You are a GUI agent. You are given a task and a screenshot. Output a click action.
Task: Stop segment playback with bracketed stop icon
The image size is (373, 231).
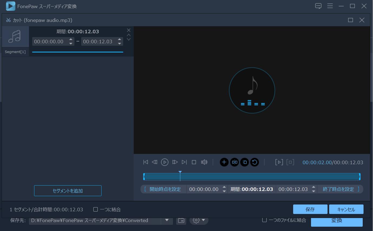pos(290,162)
